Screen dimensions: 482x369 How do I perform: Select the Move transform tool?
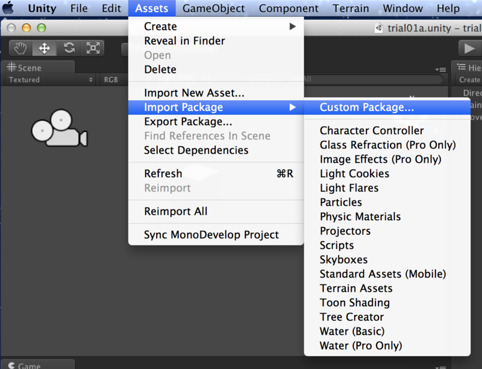(x=45, y=48)
